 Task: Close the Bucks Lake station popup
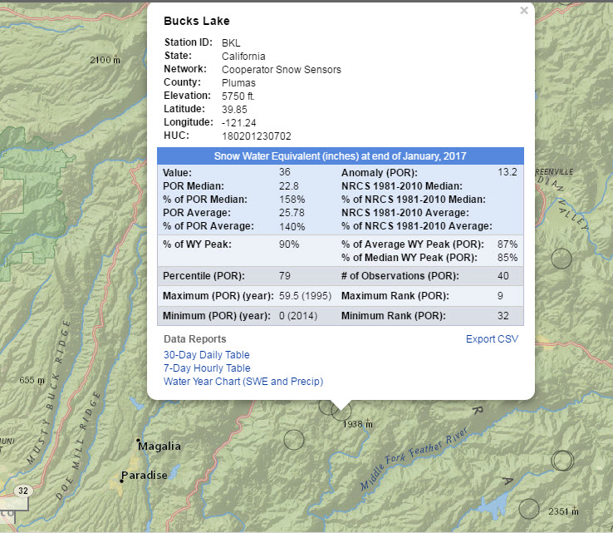(x=523, y=11)
